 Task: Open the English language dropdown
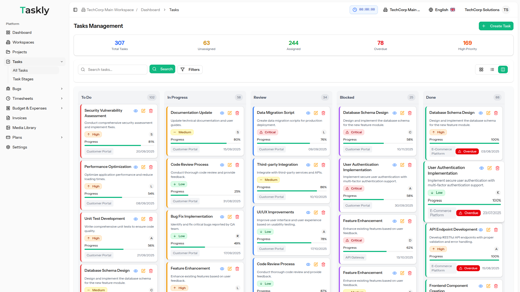coord(442,10)
